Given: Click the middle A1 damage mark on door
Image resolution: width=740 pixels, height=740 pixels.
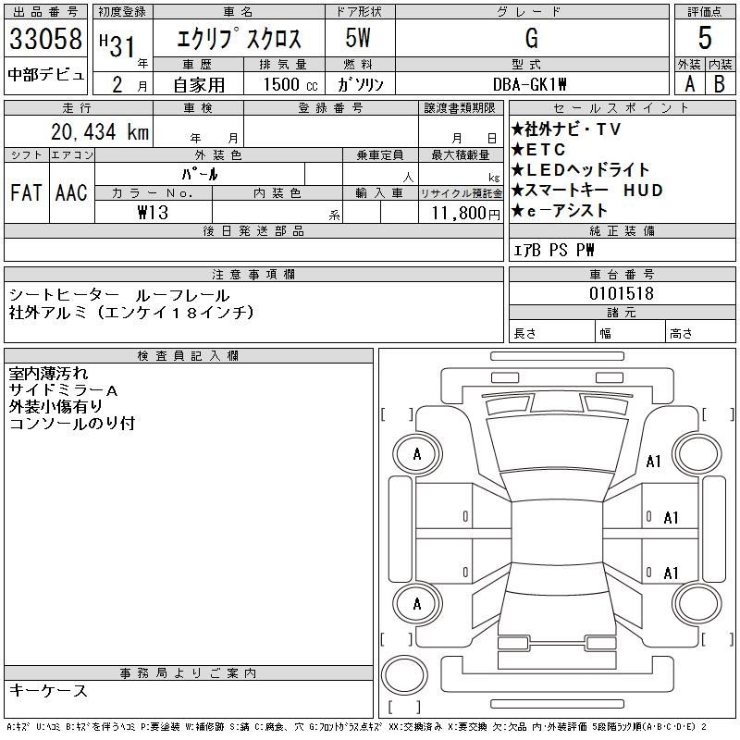Looking at the screenshot, I should tap(672, 518).
